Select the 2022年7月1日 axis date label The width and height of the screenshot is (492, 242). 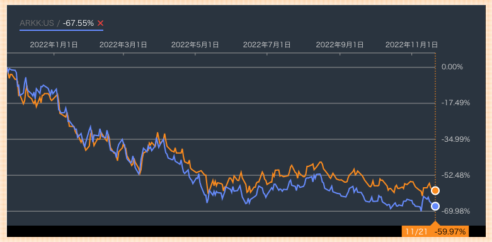click(x=266, y=45)
